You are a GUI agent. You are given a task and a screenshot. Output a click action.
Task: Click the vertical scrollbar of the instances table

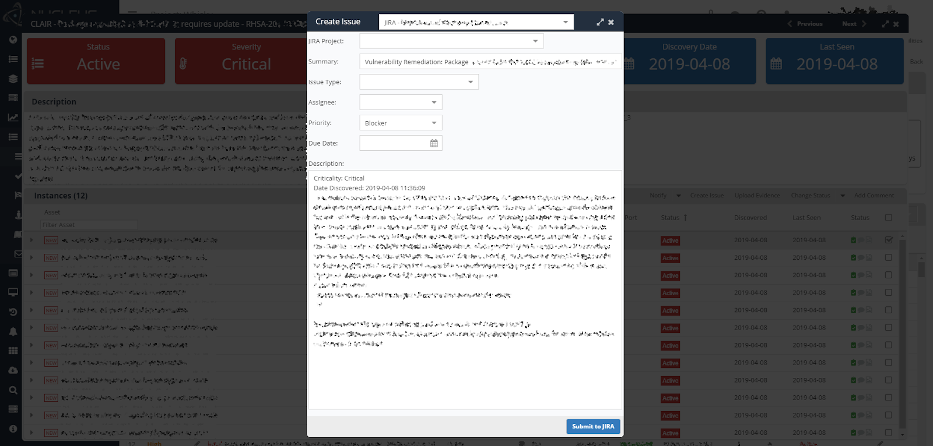point(903,335)
